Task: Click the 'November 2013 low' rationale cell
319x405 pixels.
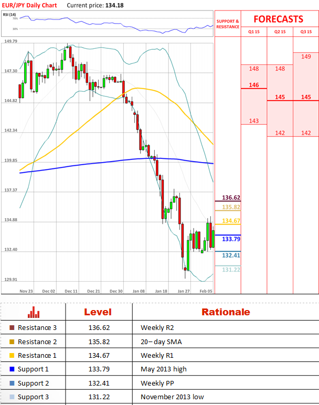Action: tap(172, 397)
